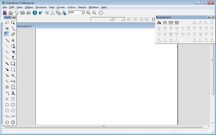Screen dimensions: 216x135
Task: Click the Trp W amino acid button
Action: 200,34
